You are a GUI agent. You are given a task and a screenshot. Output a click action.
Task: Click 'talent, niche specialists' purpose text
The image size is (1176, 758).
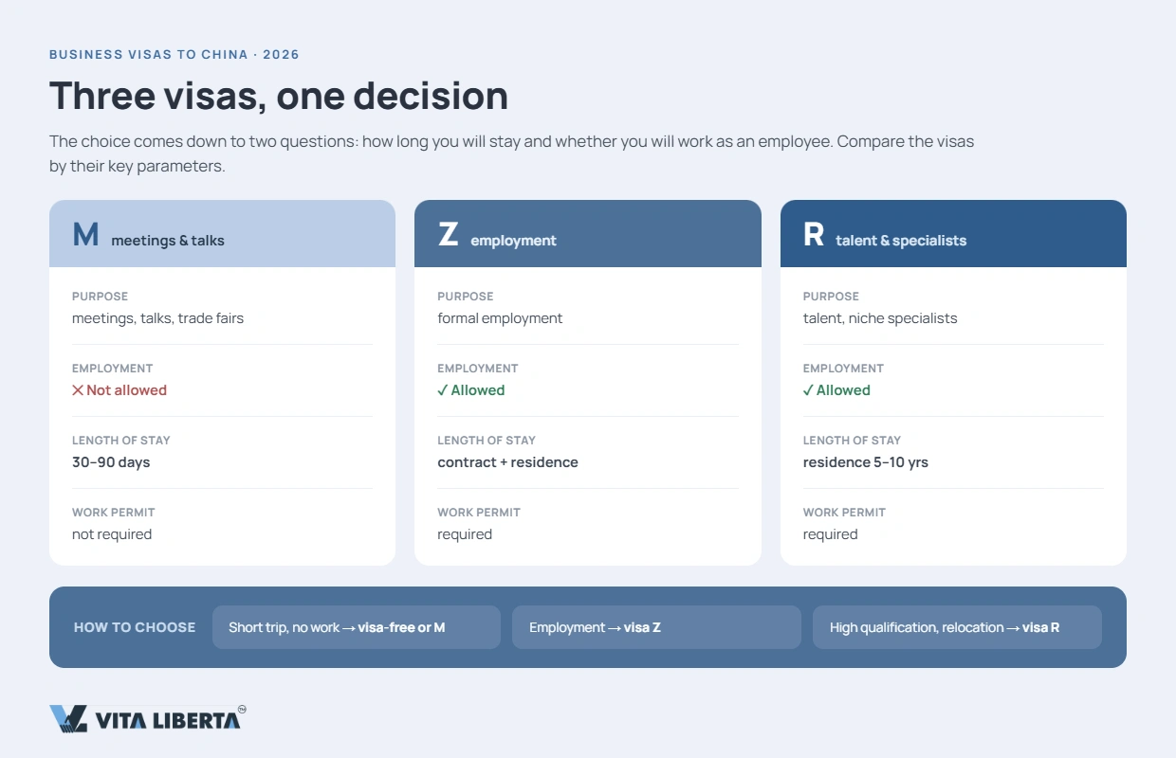coord(880,318)
